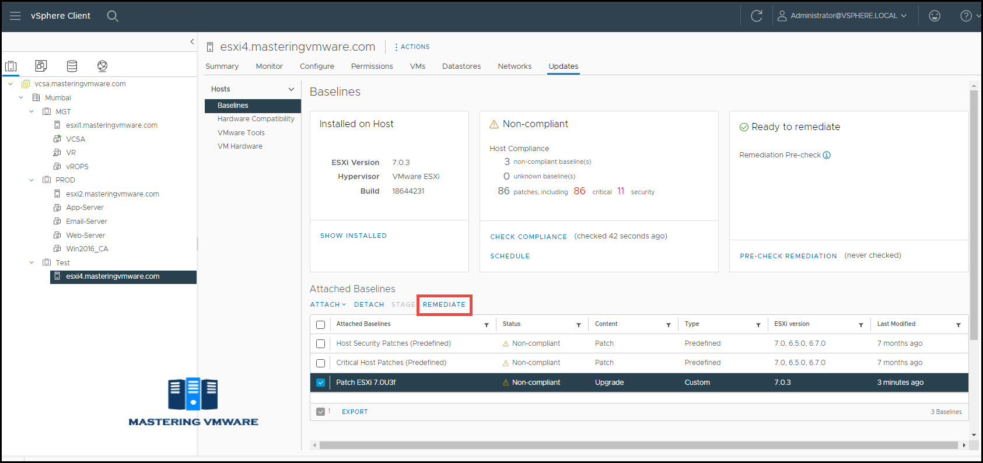This screenshot has width=983, height=463.
Task: Open Type column filter icon
Action: (x=758, y=325)
